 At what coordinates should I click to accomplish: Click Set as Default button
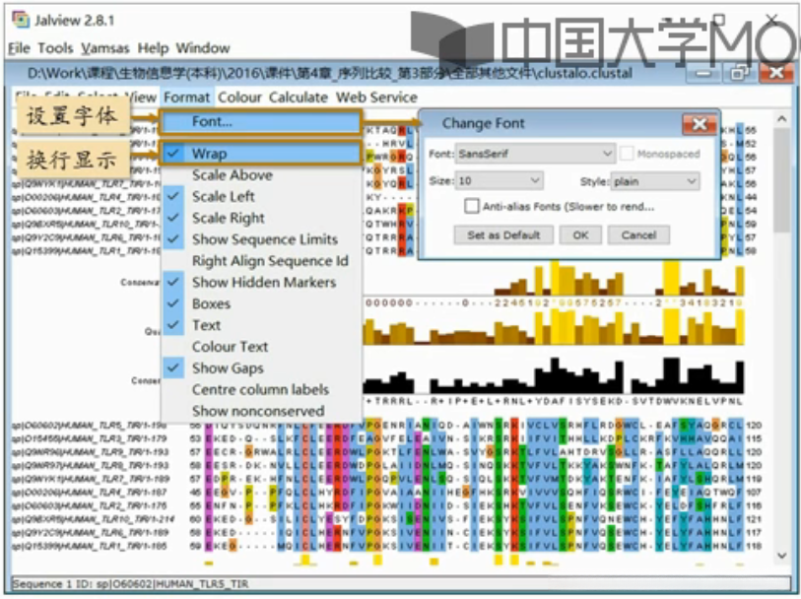pos(503,235)
